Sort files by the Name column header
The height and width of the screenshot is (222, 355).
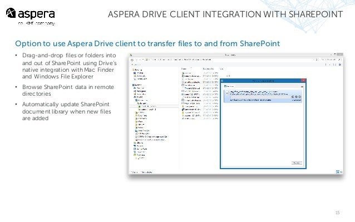pyautogui.click(x=184, y=68)
